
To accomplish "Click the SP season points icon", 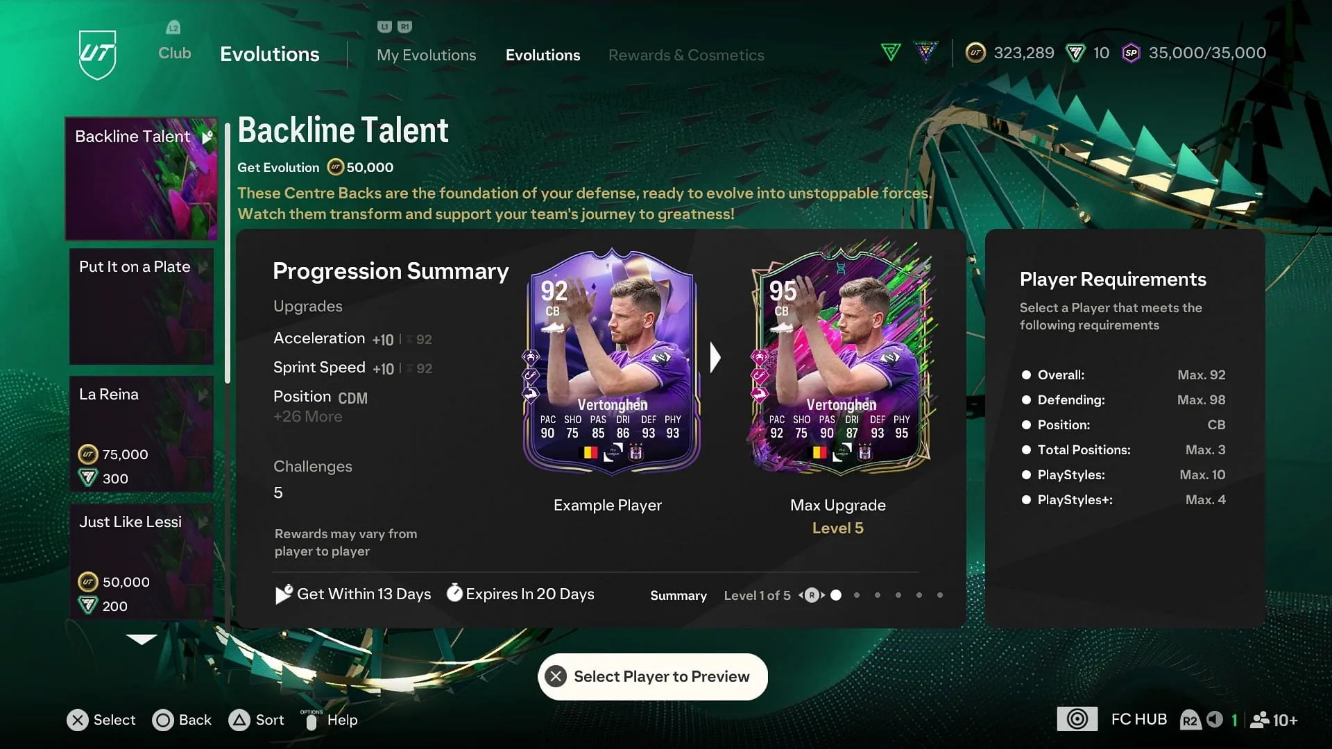I will pyautogui.click(x=1131, y=53).
